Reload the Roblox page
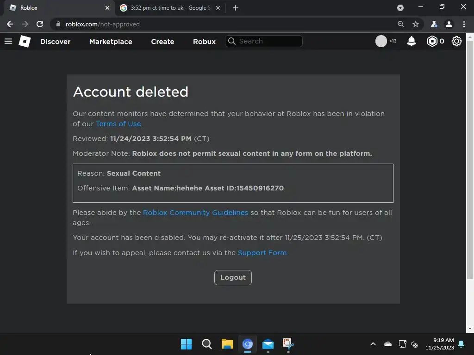Screen dimensions: 474x355 coord(40,24)
